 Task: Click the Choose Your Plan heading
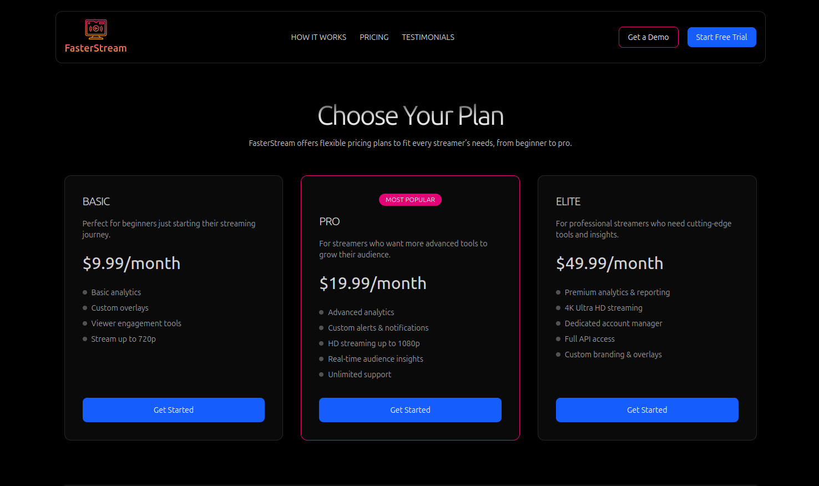tap(410, 116)
